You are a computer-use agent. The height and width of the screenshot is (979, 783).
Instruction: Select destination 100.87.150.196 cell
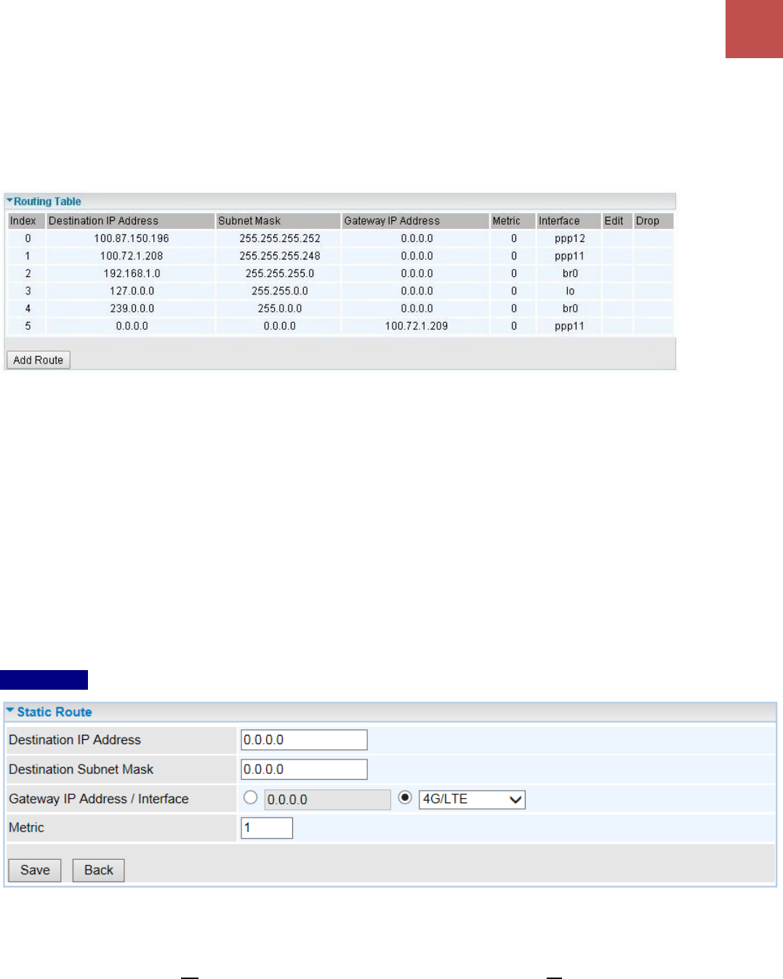(132, 238)
